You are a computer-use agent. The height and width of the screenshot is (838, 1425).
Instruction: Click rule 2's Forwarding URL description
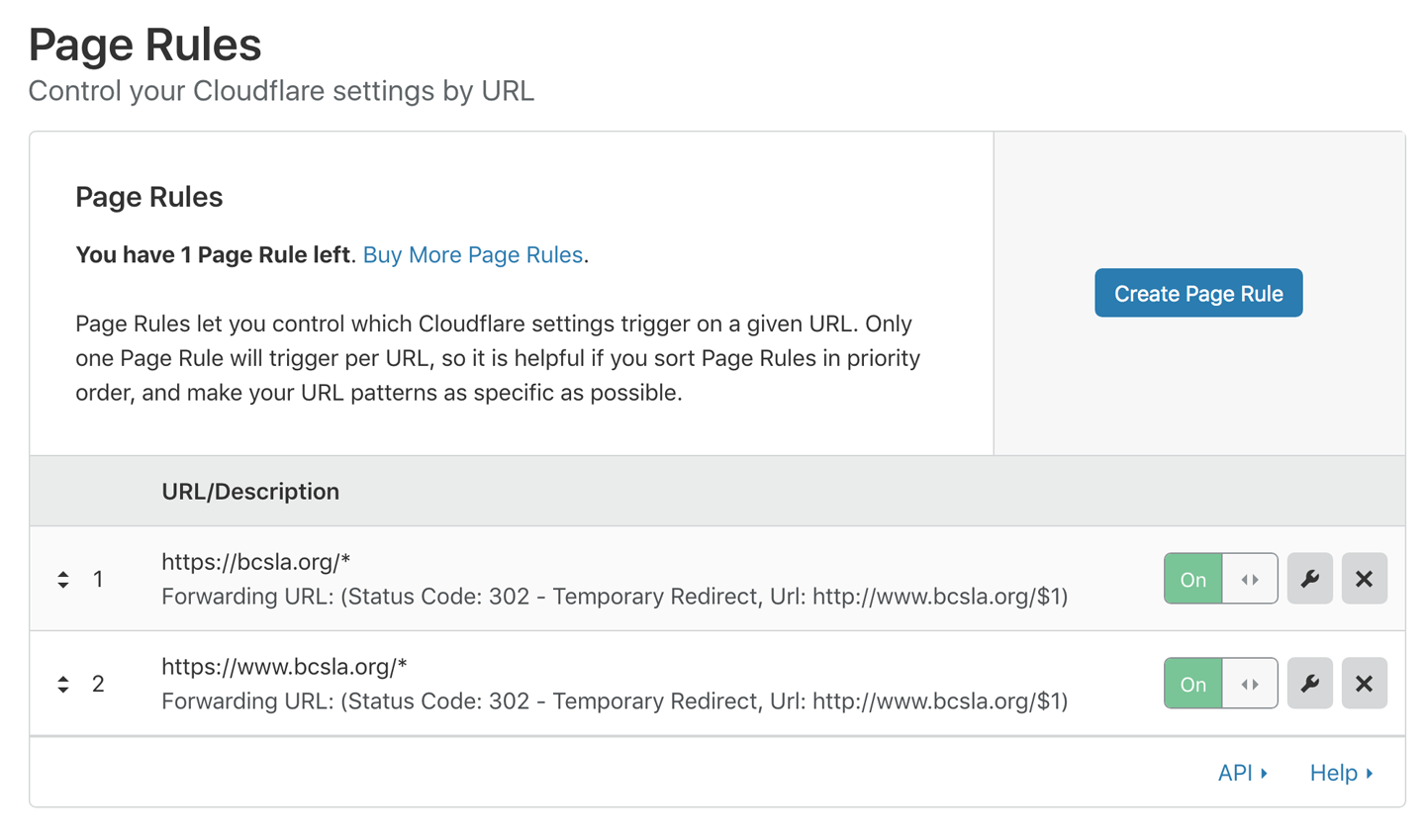(614, 701)
